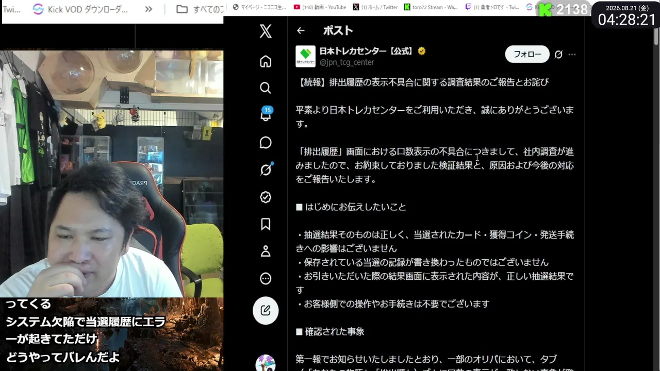The image size is (660, 371).
Task: Open the search magnifier icon in sidebar
Action: click(266, 88)
